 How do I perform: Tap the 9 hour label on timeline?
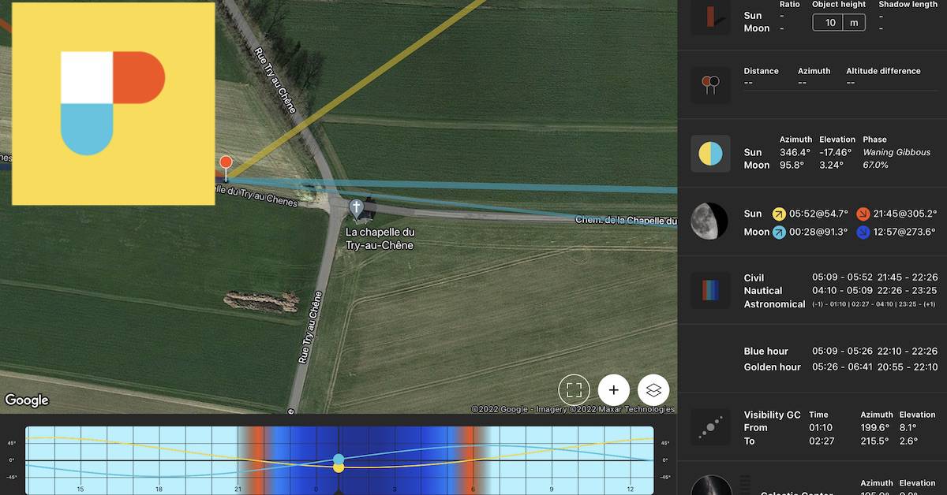coord(552,489)
